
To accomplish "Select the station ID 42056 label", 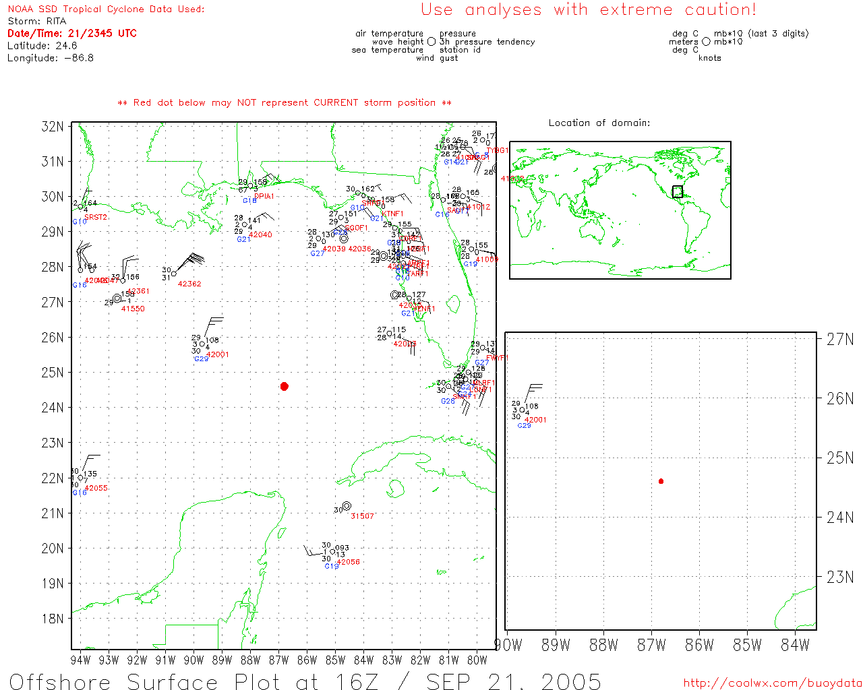I will (348, 562).
